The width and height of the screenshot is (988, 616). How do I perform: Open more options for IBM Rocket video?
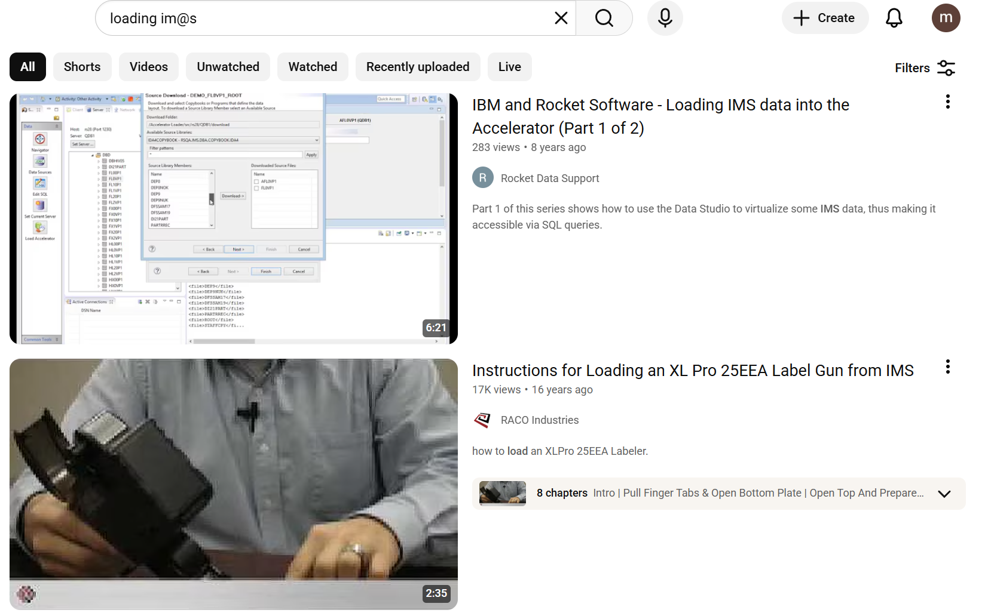(947, 102)
